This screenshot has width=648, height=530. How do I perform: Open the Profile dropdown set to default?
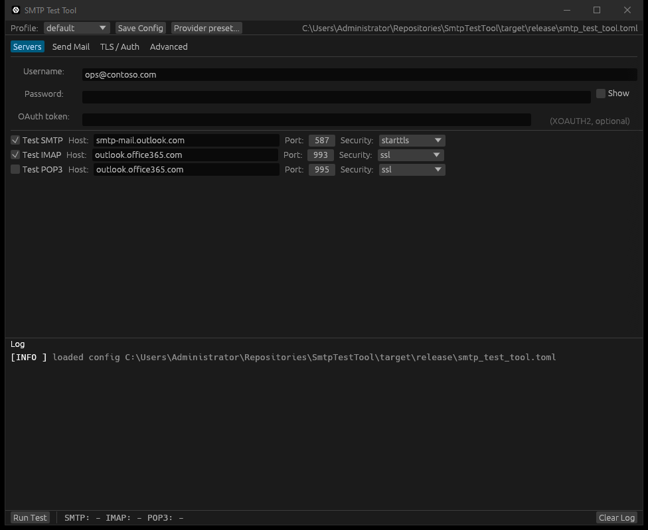tap(76, 28)
